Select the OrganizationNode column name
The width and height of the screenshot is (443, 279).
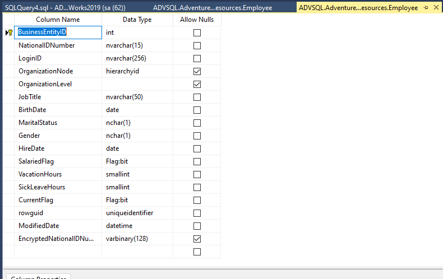[x=58, y=71]
